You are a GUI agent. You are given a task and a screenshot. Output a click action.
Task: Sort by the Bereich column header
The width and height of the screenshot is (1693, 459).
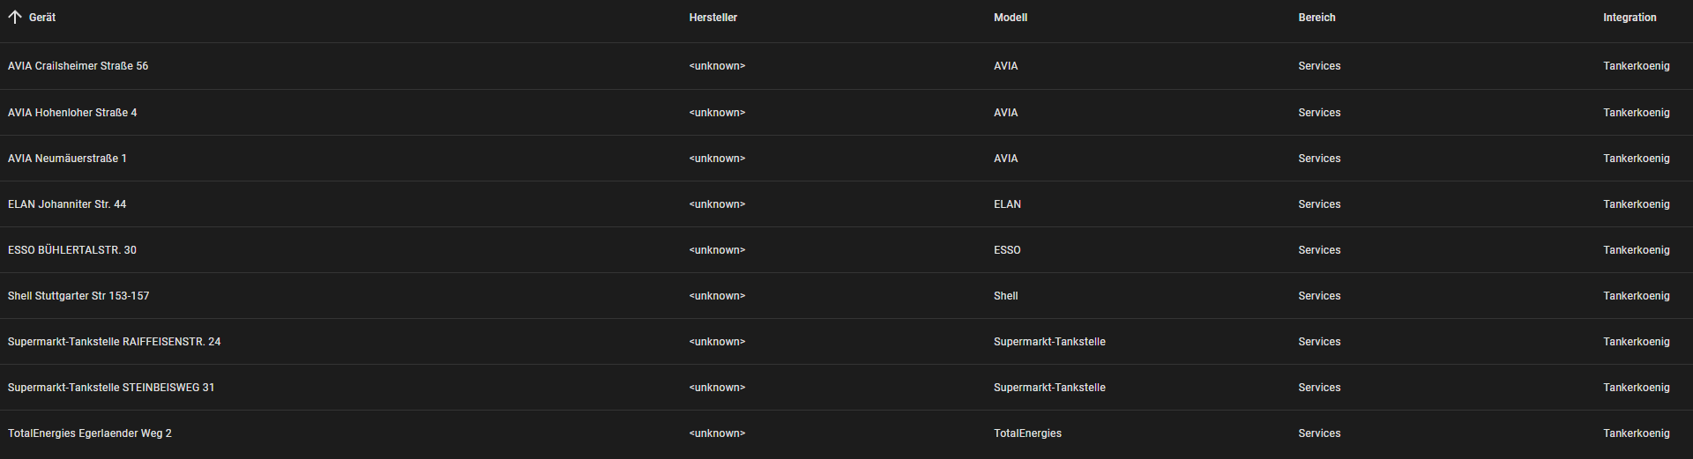tap(1316, 18)
